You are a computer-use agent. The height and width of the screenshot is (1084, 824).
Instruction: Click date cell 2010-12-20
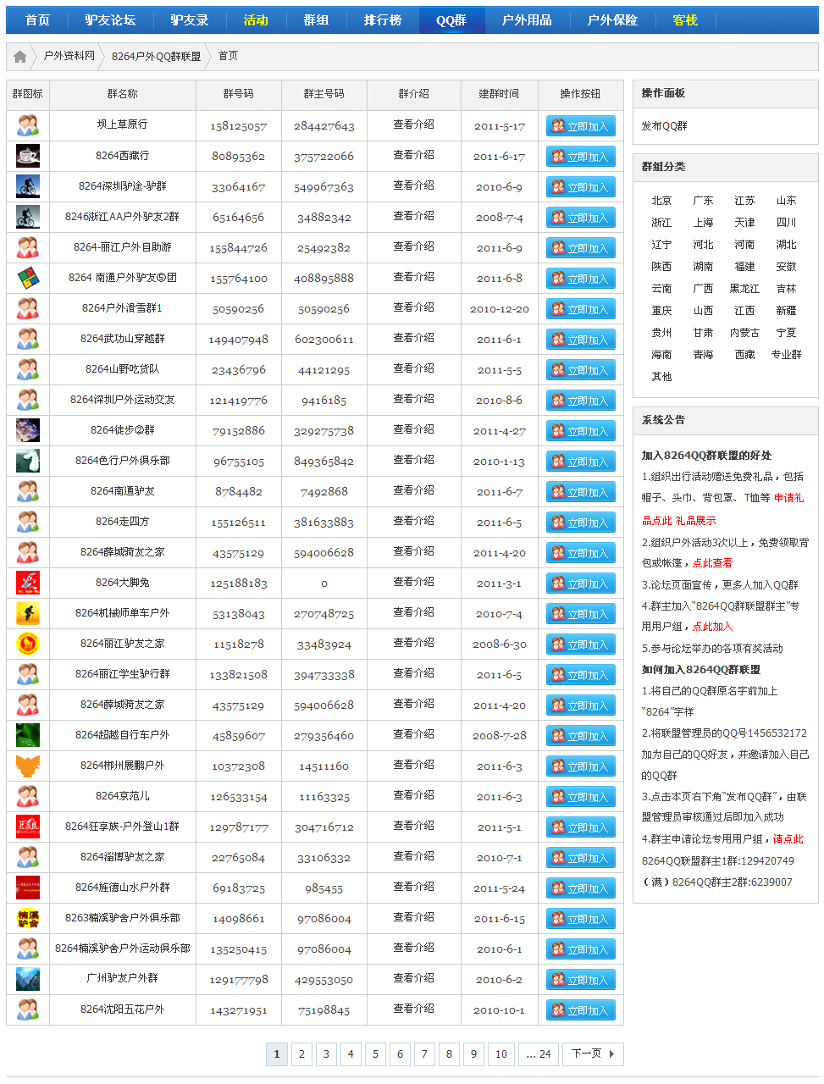click(500, 309)
